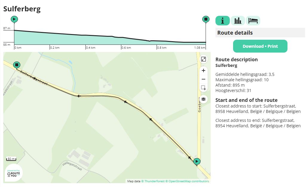Expand the map to fullscreen
Image resolution: width=306 pixels, height=187 pixels.
204,59
